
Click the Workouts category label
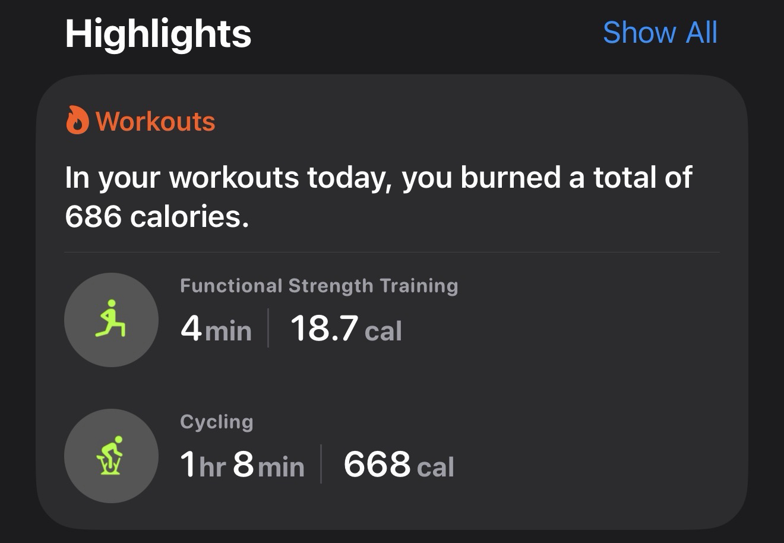coord(156,121)
